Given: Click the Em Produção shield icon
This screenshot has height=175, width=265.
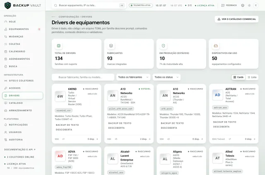Looking at the screenshot, I should (163, 46).
